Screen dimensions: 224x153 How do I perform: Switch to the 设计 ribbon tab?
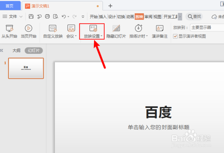(112, 17)
